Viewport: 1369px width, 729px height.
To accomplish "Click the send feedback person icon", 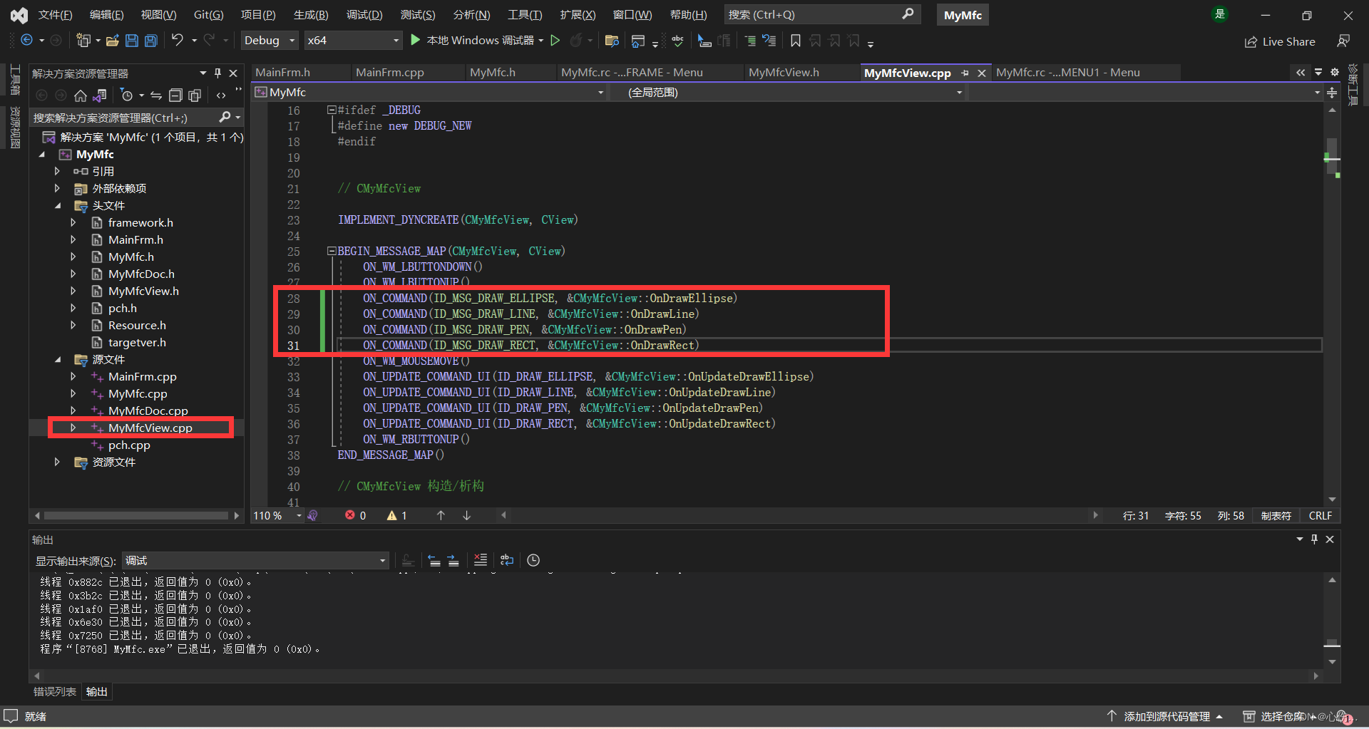I will tap(1343, 41).
